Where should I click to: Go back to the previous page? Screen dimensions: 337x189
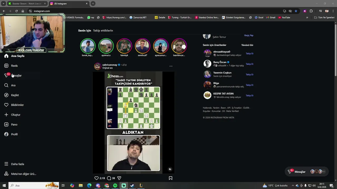point(4,11)
